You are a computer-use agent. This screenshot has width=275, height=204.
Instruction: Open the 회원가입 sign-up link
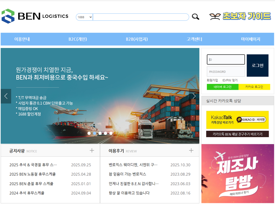click(x=212, y=80)
